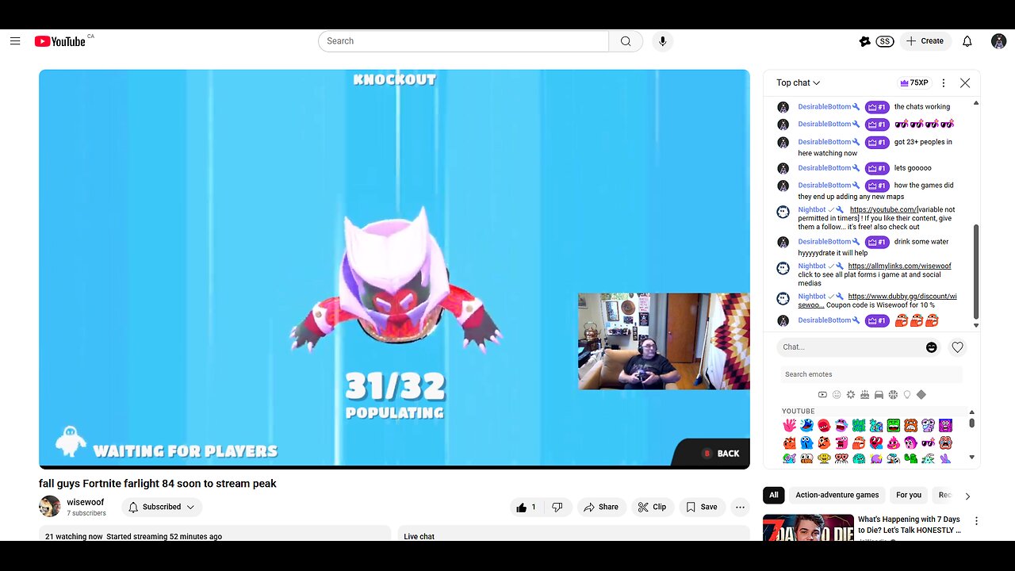Click the Search emotes field
This screenshot has height=571, width=1015.
pyautogui.click(x=871, y=374)
